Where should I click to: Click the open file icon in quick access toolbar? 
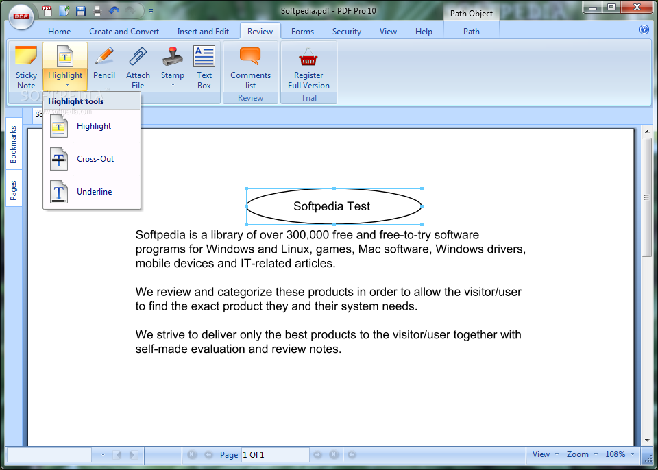(64, 11)
